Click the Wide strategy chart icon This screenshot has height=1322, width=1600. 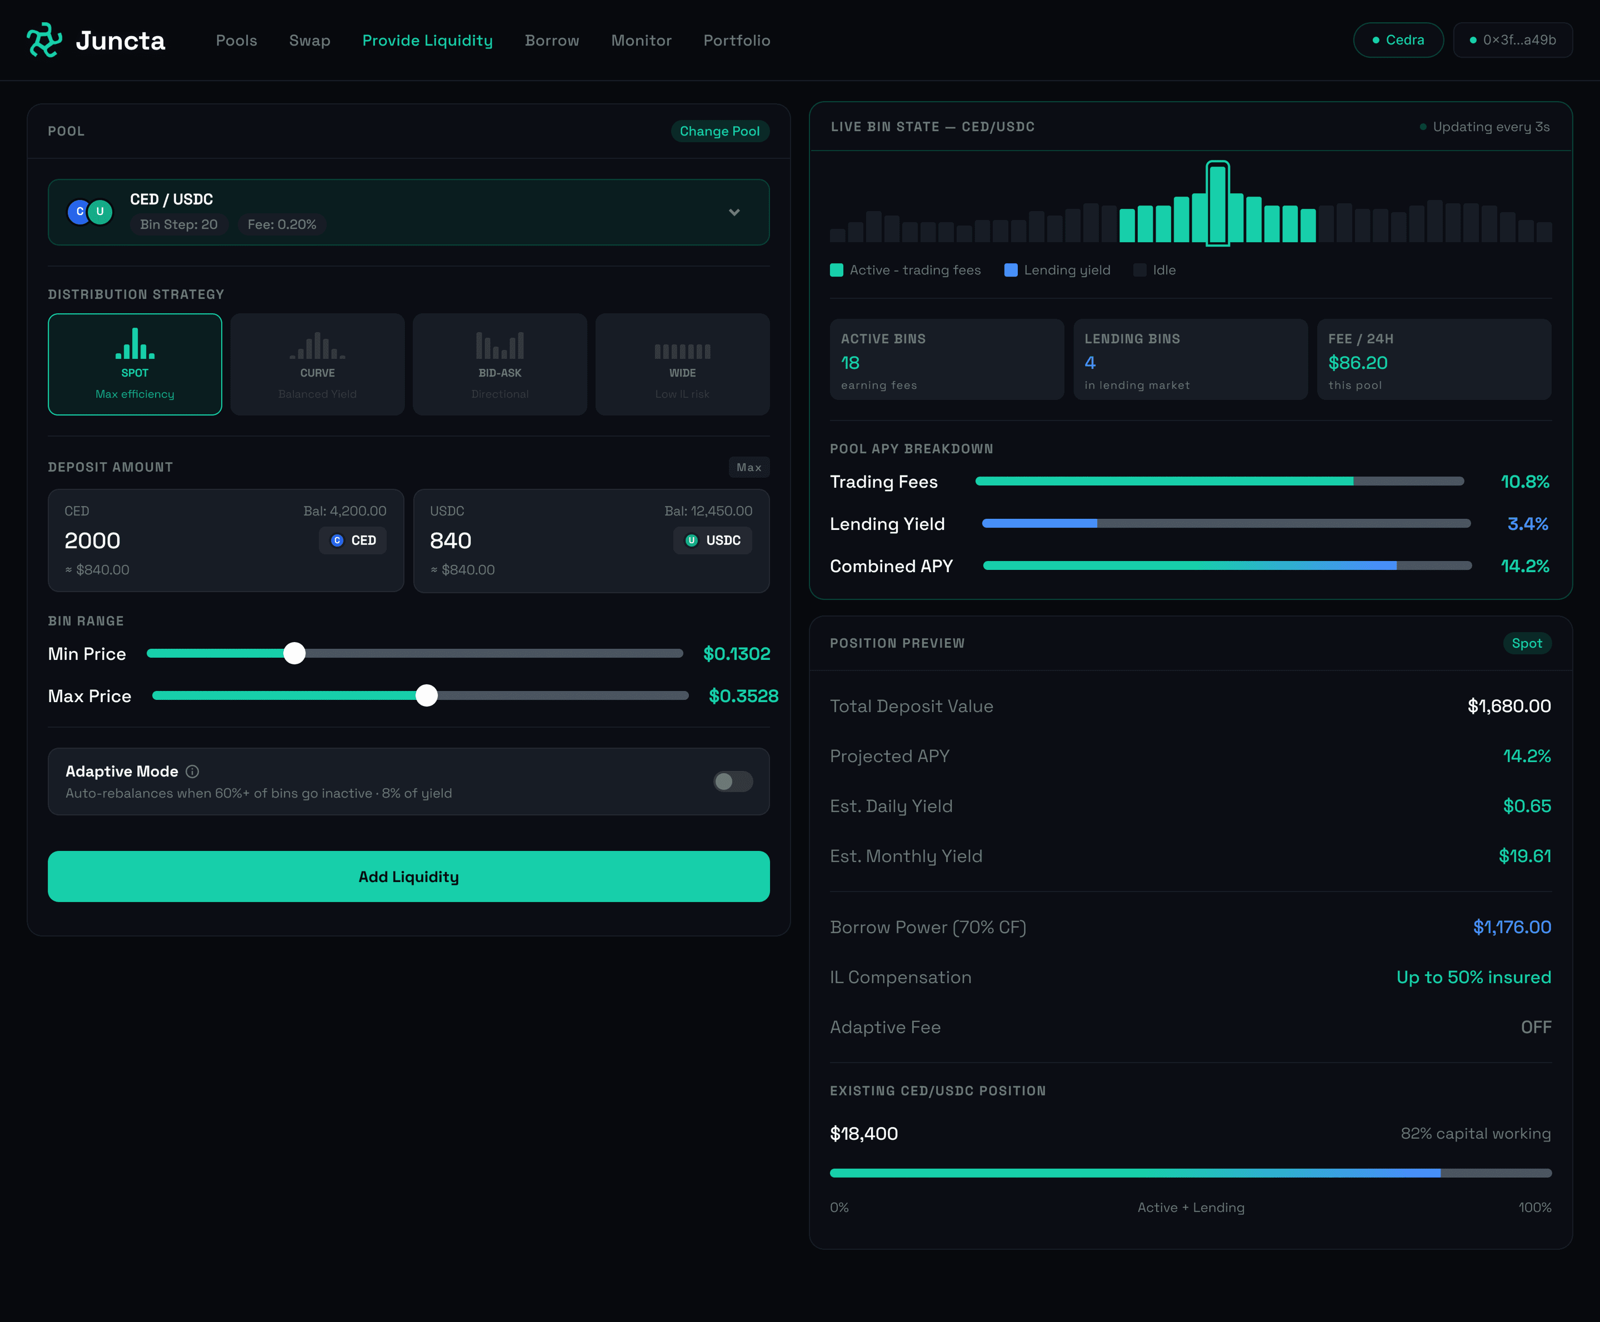tap(682, 351)
